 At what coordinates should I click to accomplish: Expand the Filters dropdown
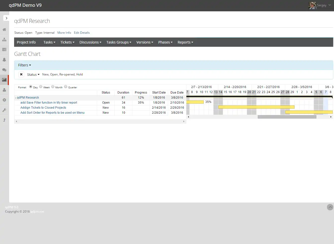24,65
